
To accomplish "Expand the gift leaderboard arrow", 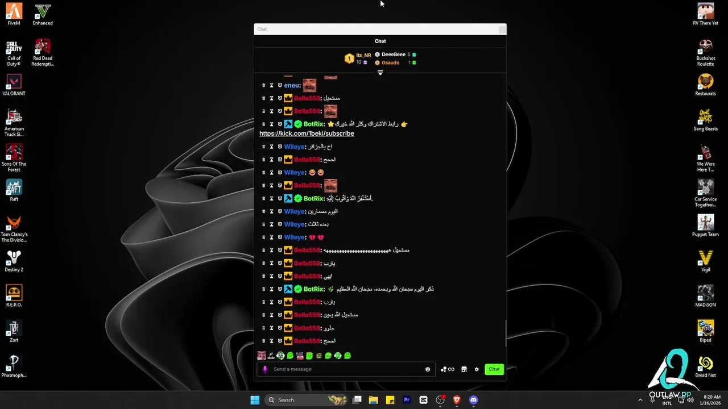I will pos(380,73).
